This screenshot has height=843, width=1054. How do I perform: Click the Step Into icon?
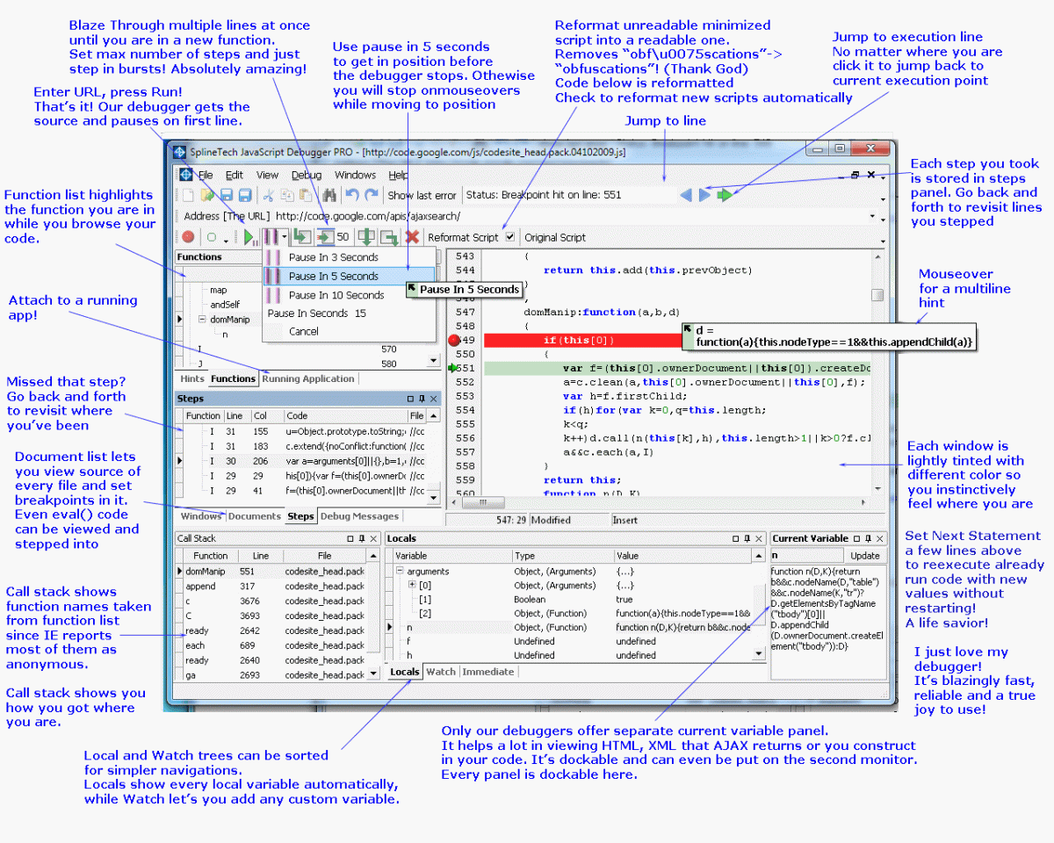302,237
